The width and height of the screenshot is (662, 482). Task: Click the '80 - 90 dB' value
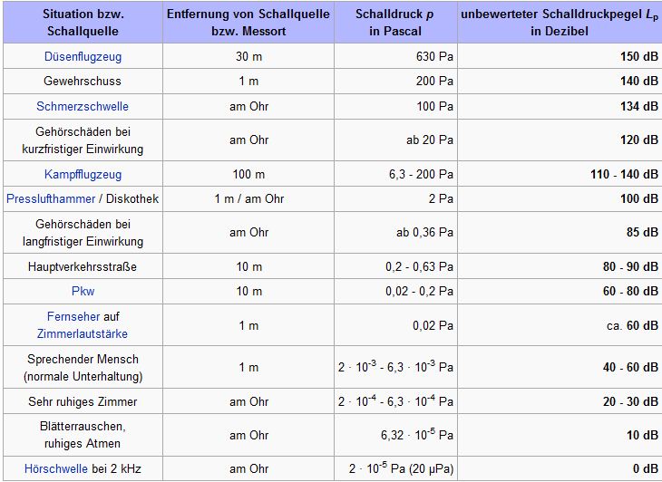click(630, 266)
